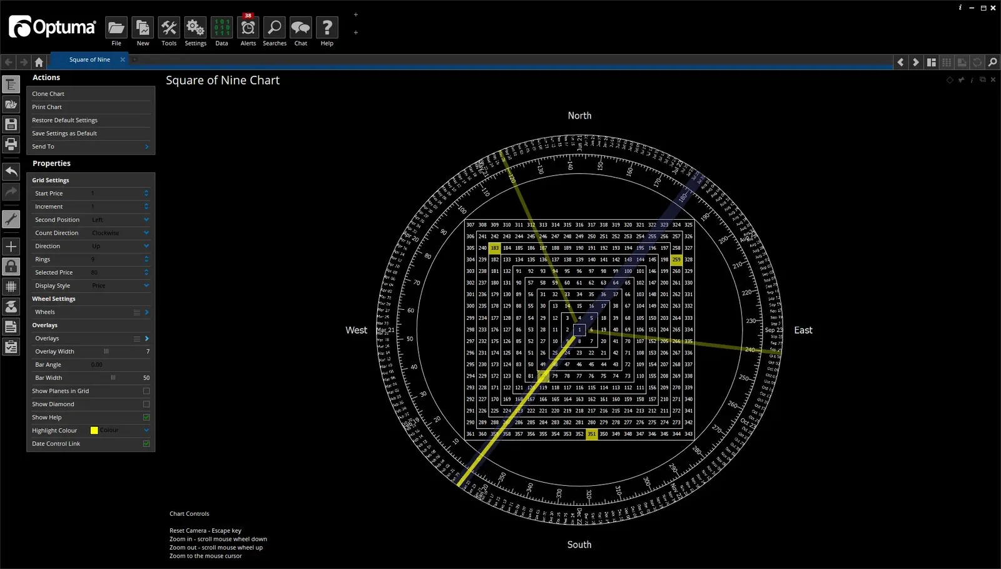Open the Alerts clock icon

tap(248, 28)
